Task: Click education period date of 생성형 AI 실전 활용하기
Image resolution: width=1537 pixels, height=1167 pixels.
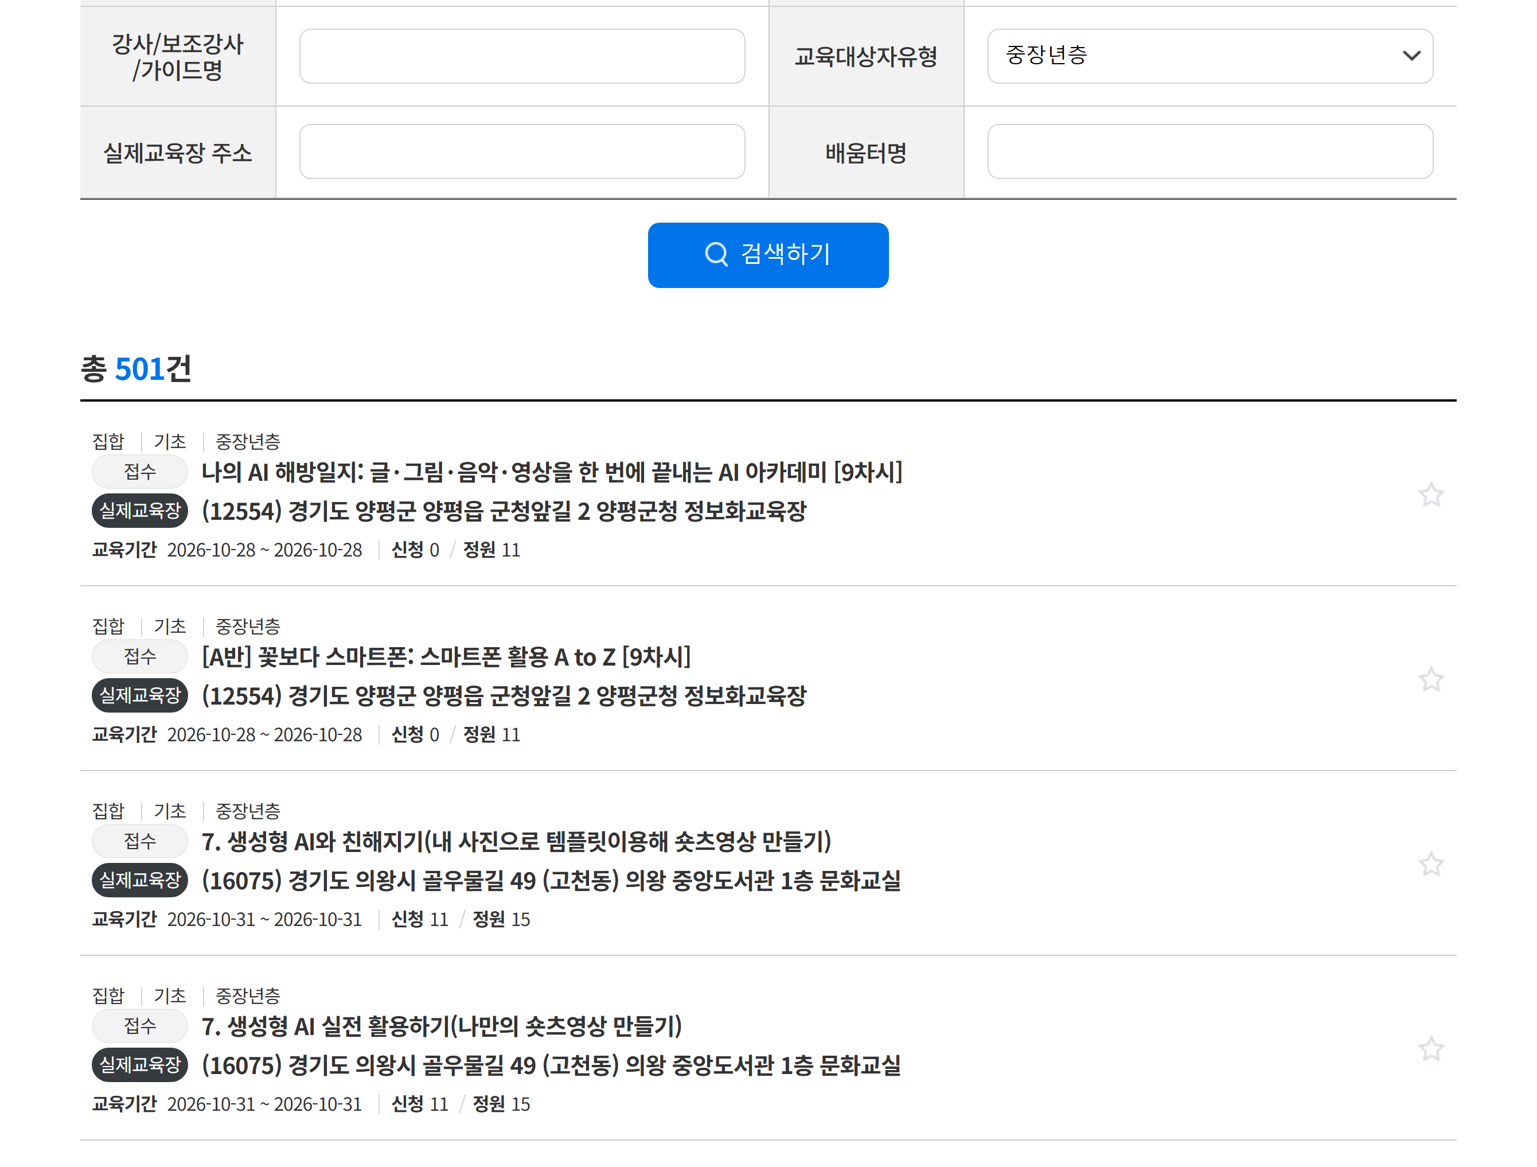Action: [x=264, y=1104]
